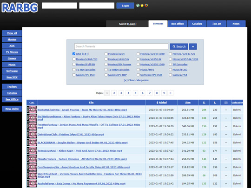This screenshot has height=188, width=251.
Task: Open Music in the sidebar
Action: 12,65
